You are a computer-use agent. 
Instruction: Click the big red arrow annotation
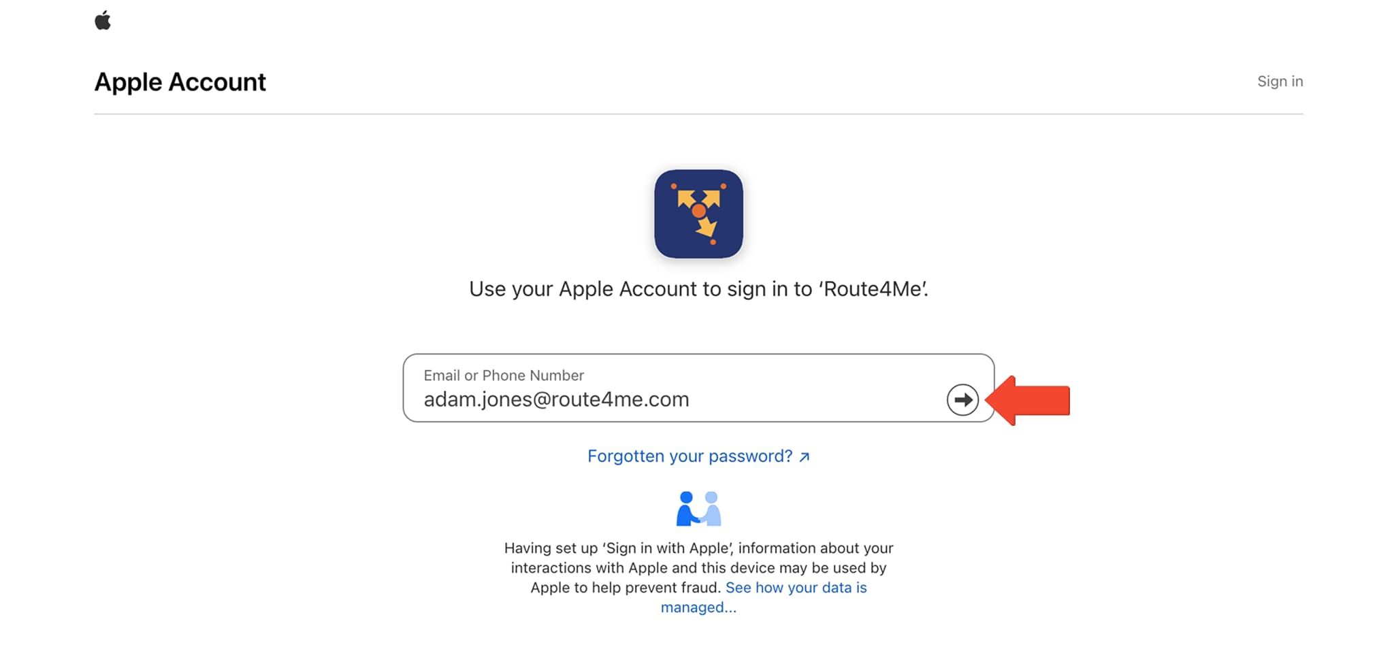(x=1028, y=401)
